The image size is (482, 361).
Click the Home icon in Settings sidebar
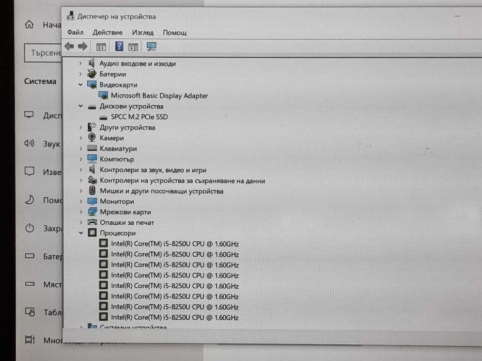(29, 24)
